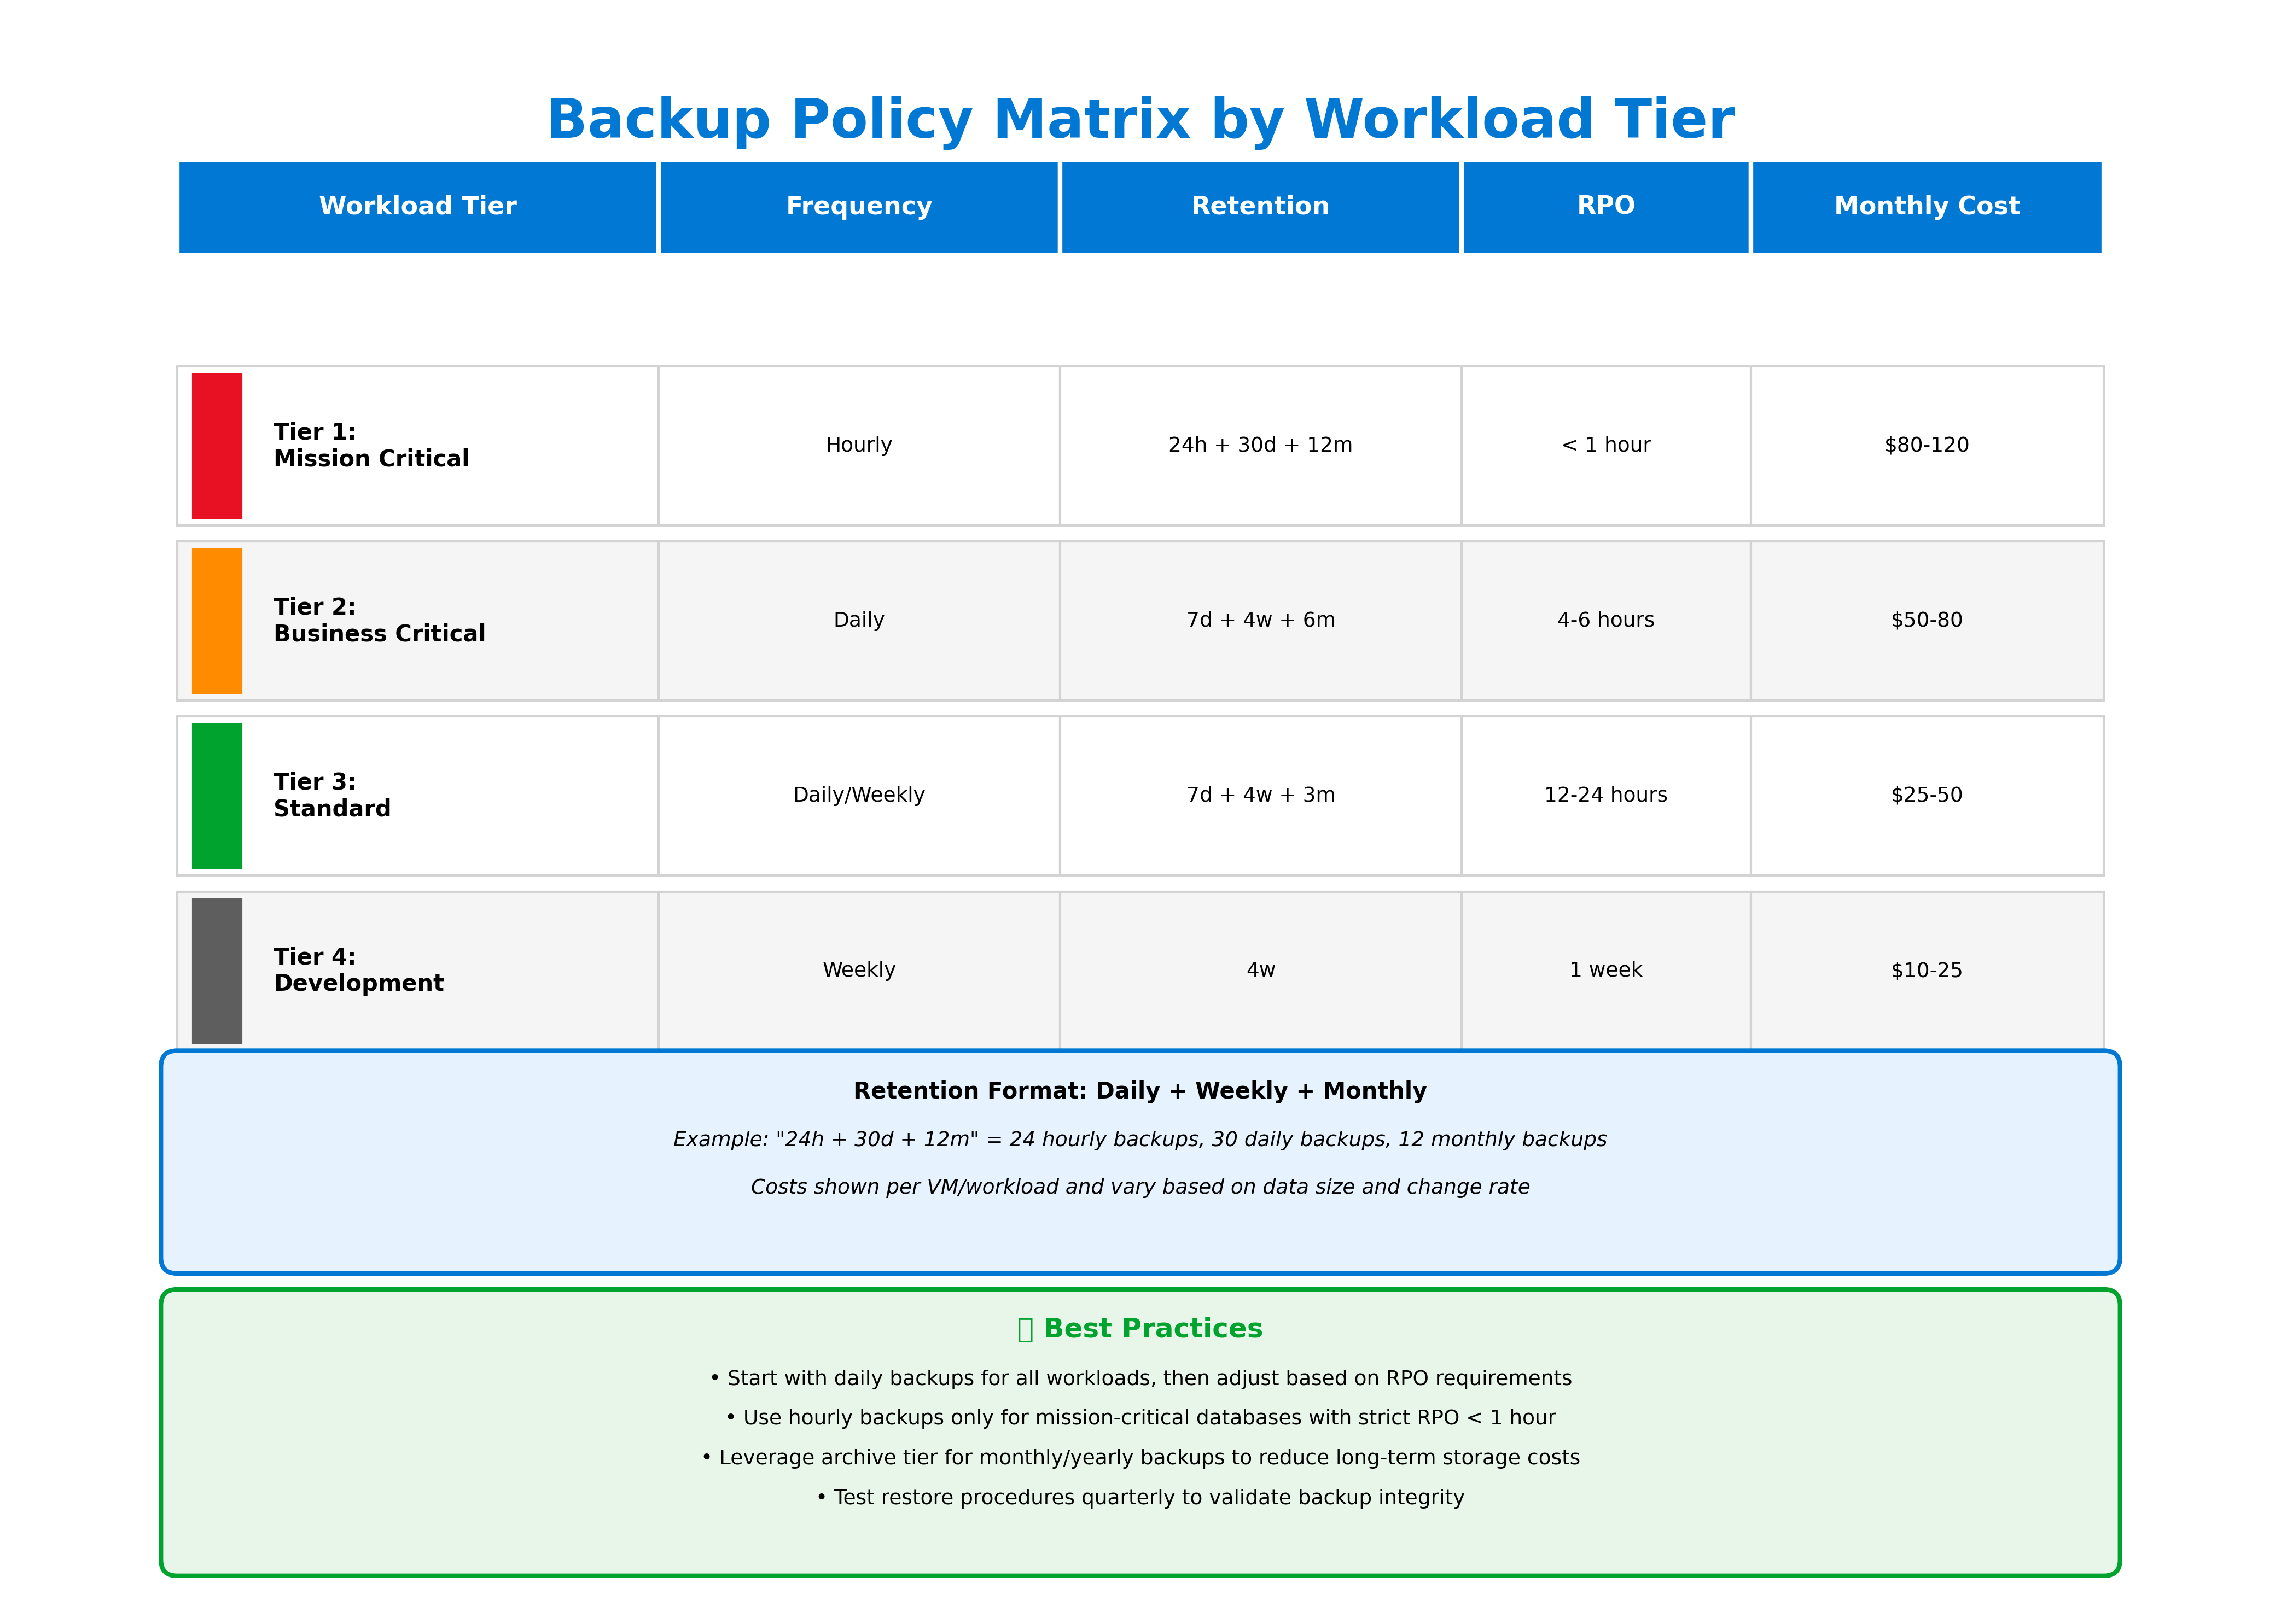Click the Hourly frequency cell
The height and width of the screenshot is (1624, 2281).
(x=858, y=445)
